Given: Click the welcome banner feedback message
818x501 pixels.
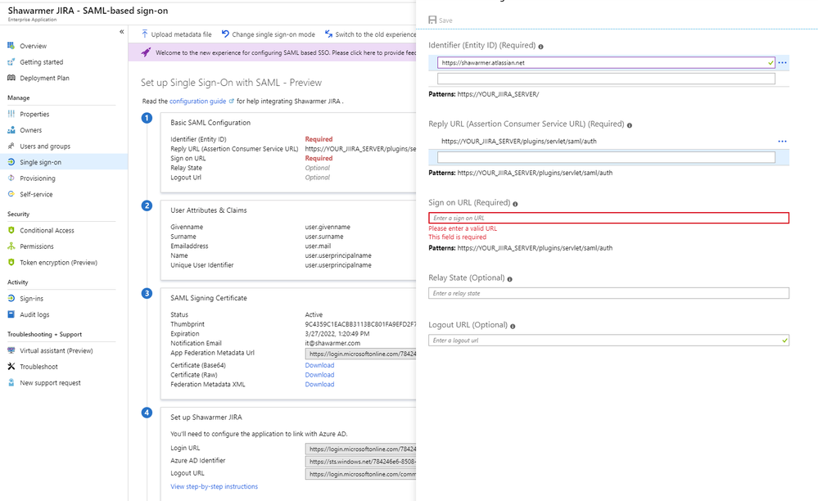Looking at the screenshot, I should pos(286,52).
